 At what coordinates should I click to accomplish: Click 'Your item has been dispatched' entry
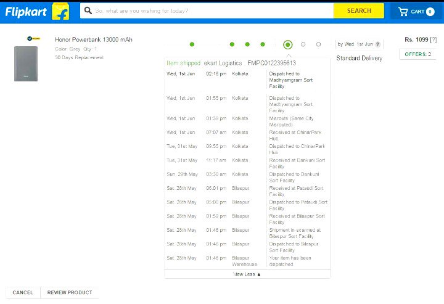pyautogui.click(x=290, y=261)
